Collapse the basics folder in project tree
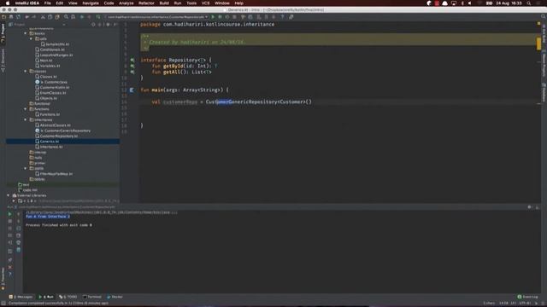The width and height of the screenshot is (547, 307). tap(26, 33)
